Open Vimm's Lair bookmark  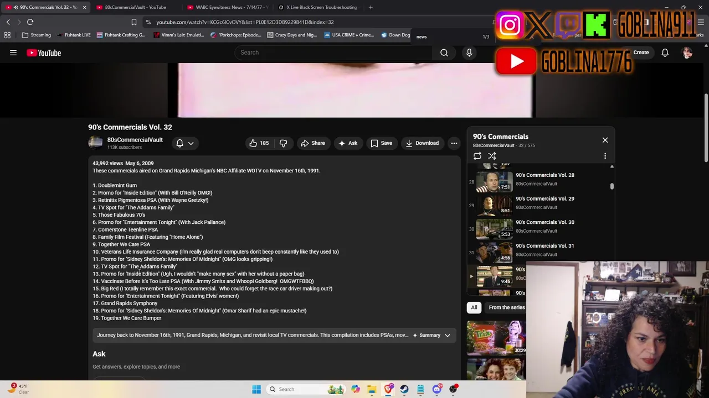(x=179, y=35)
